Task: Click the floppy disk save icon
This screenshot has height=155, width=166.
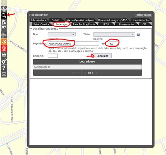Action: pos(4,29)
